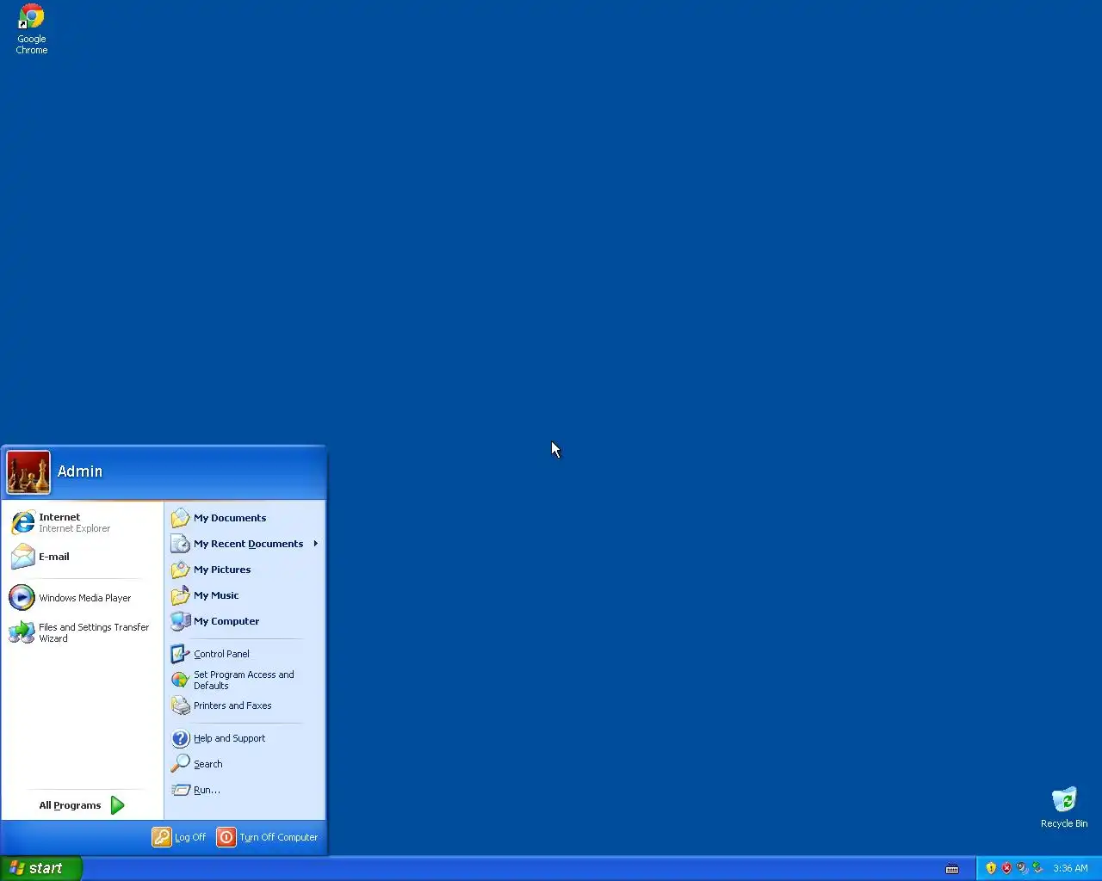
Task: Click the Log Off button
Action: pos(179,837)
